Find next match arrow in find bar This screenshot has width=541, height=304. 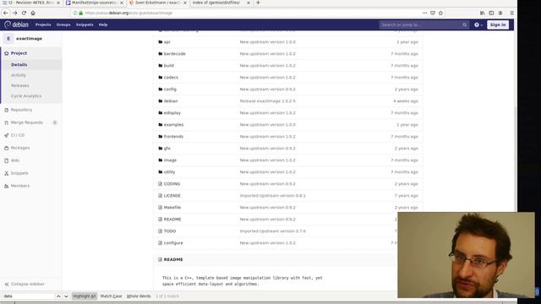pyautogui.click(x=66, y=296)
